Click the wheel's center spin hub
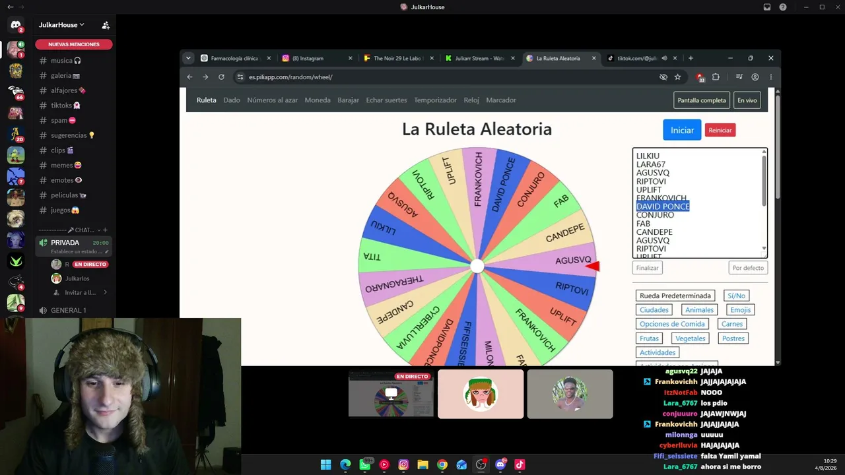 (x=477, y=266)
